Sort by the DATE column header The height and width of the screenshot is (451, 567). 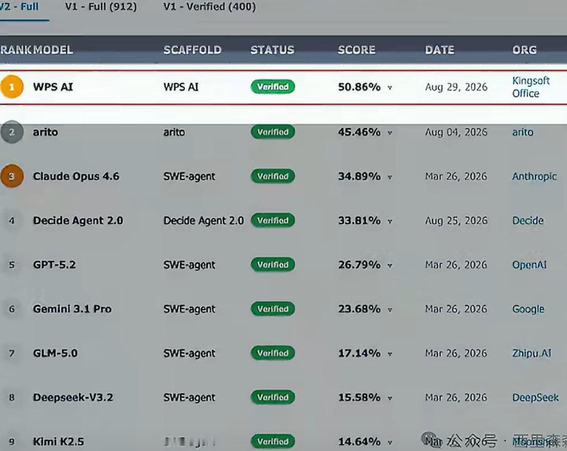(x=440, y=50)
